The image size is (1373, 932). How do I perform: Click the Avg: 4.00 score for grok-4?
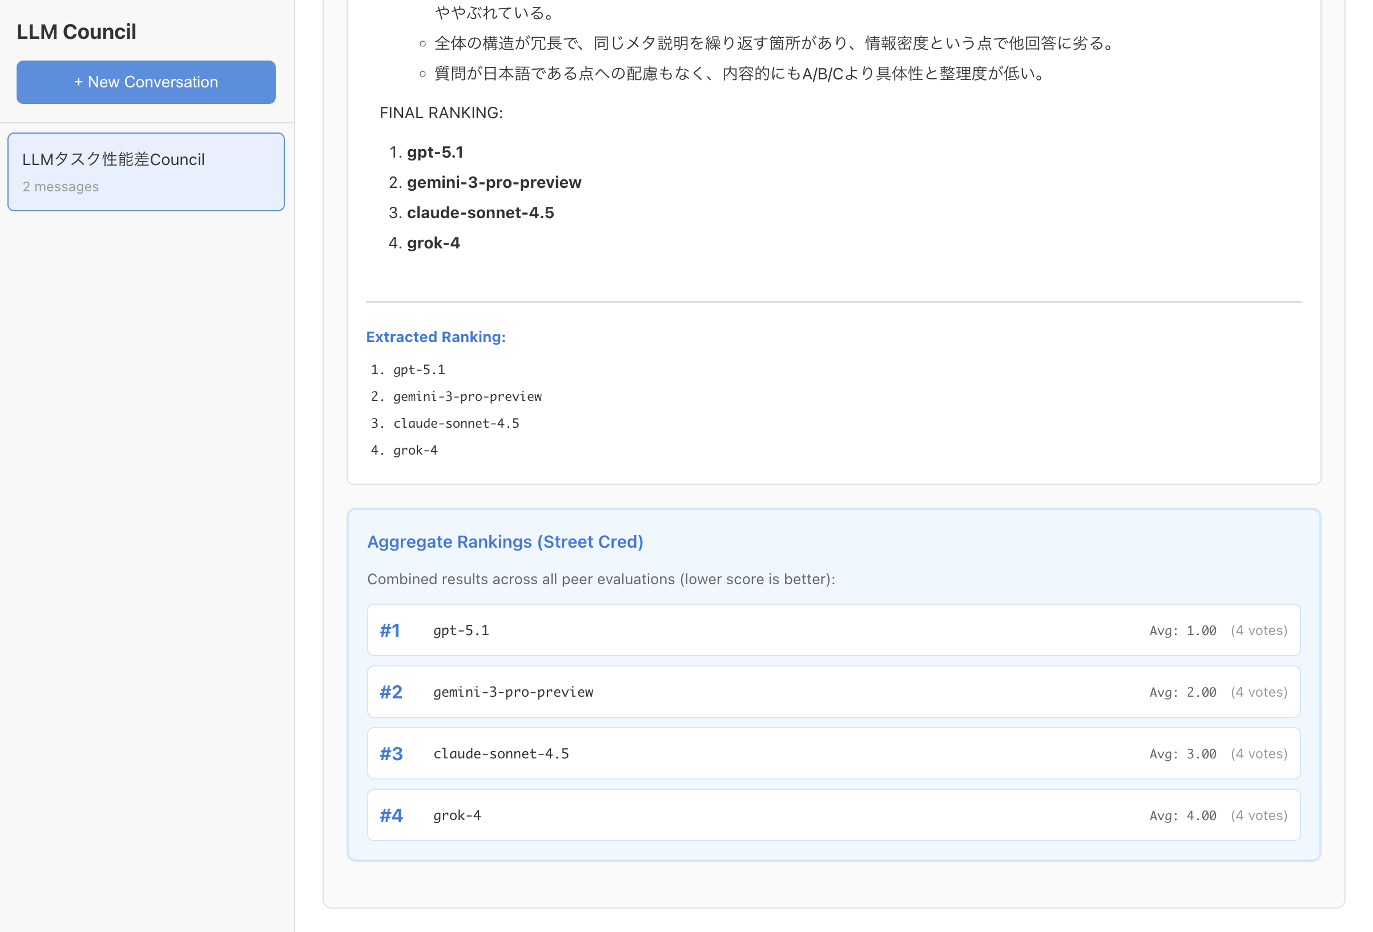[1182, 815]
